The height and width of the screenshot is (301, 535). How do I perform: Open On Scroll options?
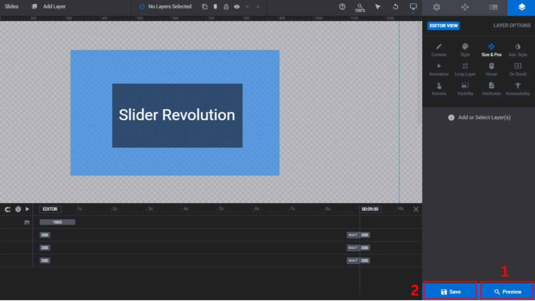coord(518,70)
